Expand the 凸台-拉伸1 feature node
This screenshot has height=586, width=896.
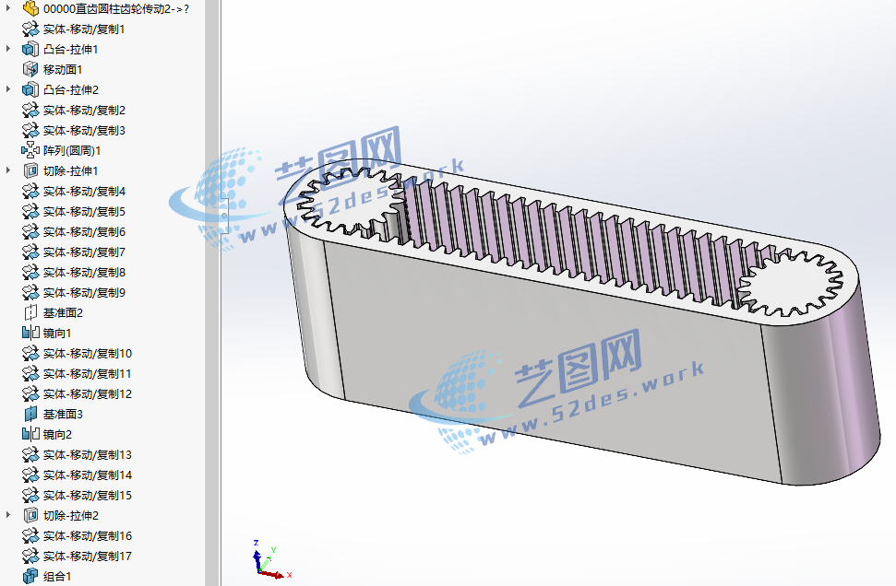click(8, 49)
